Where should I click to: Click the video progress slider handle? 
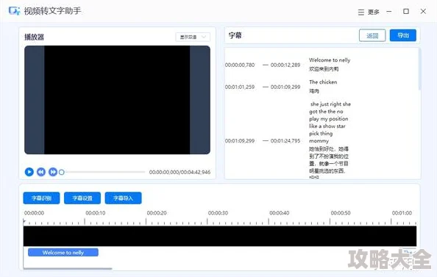tap(62, 173)
